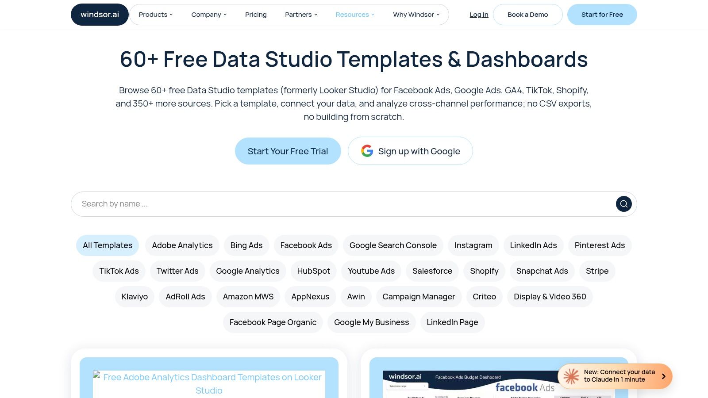Filter by Salesforce

click(x=432, y=271)
